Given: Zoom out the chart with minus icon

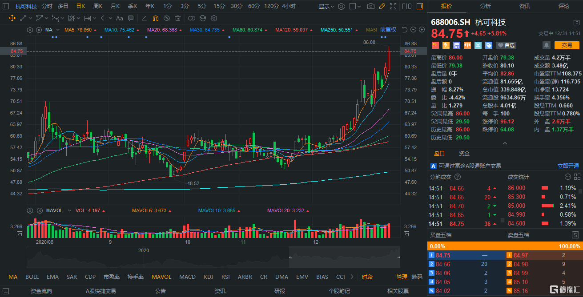Looking at the screenshot, I should 413,30.
